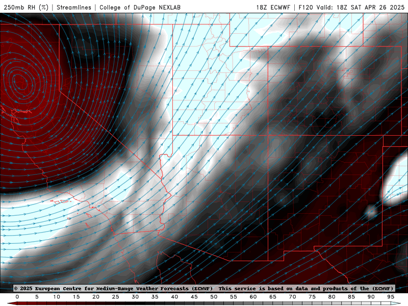Click the colorbar label "35"
408x306 pixels.
coord(155,297)
